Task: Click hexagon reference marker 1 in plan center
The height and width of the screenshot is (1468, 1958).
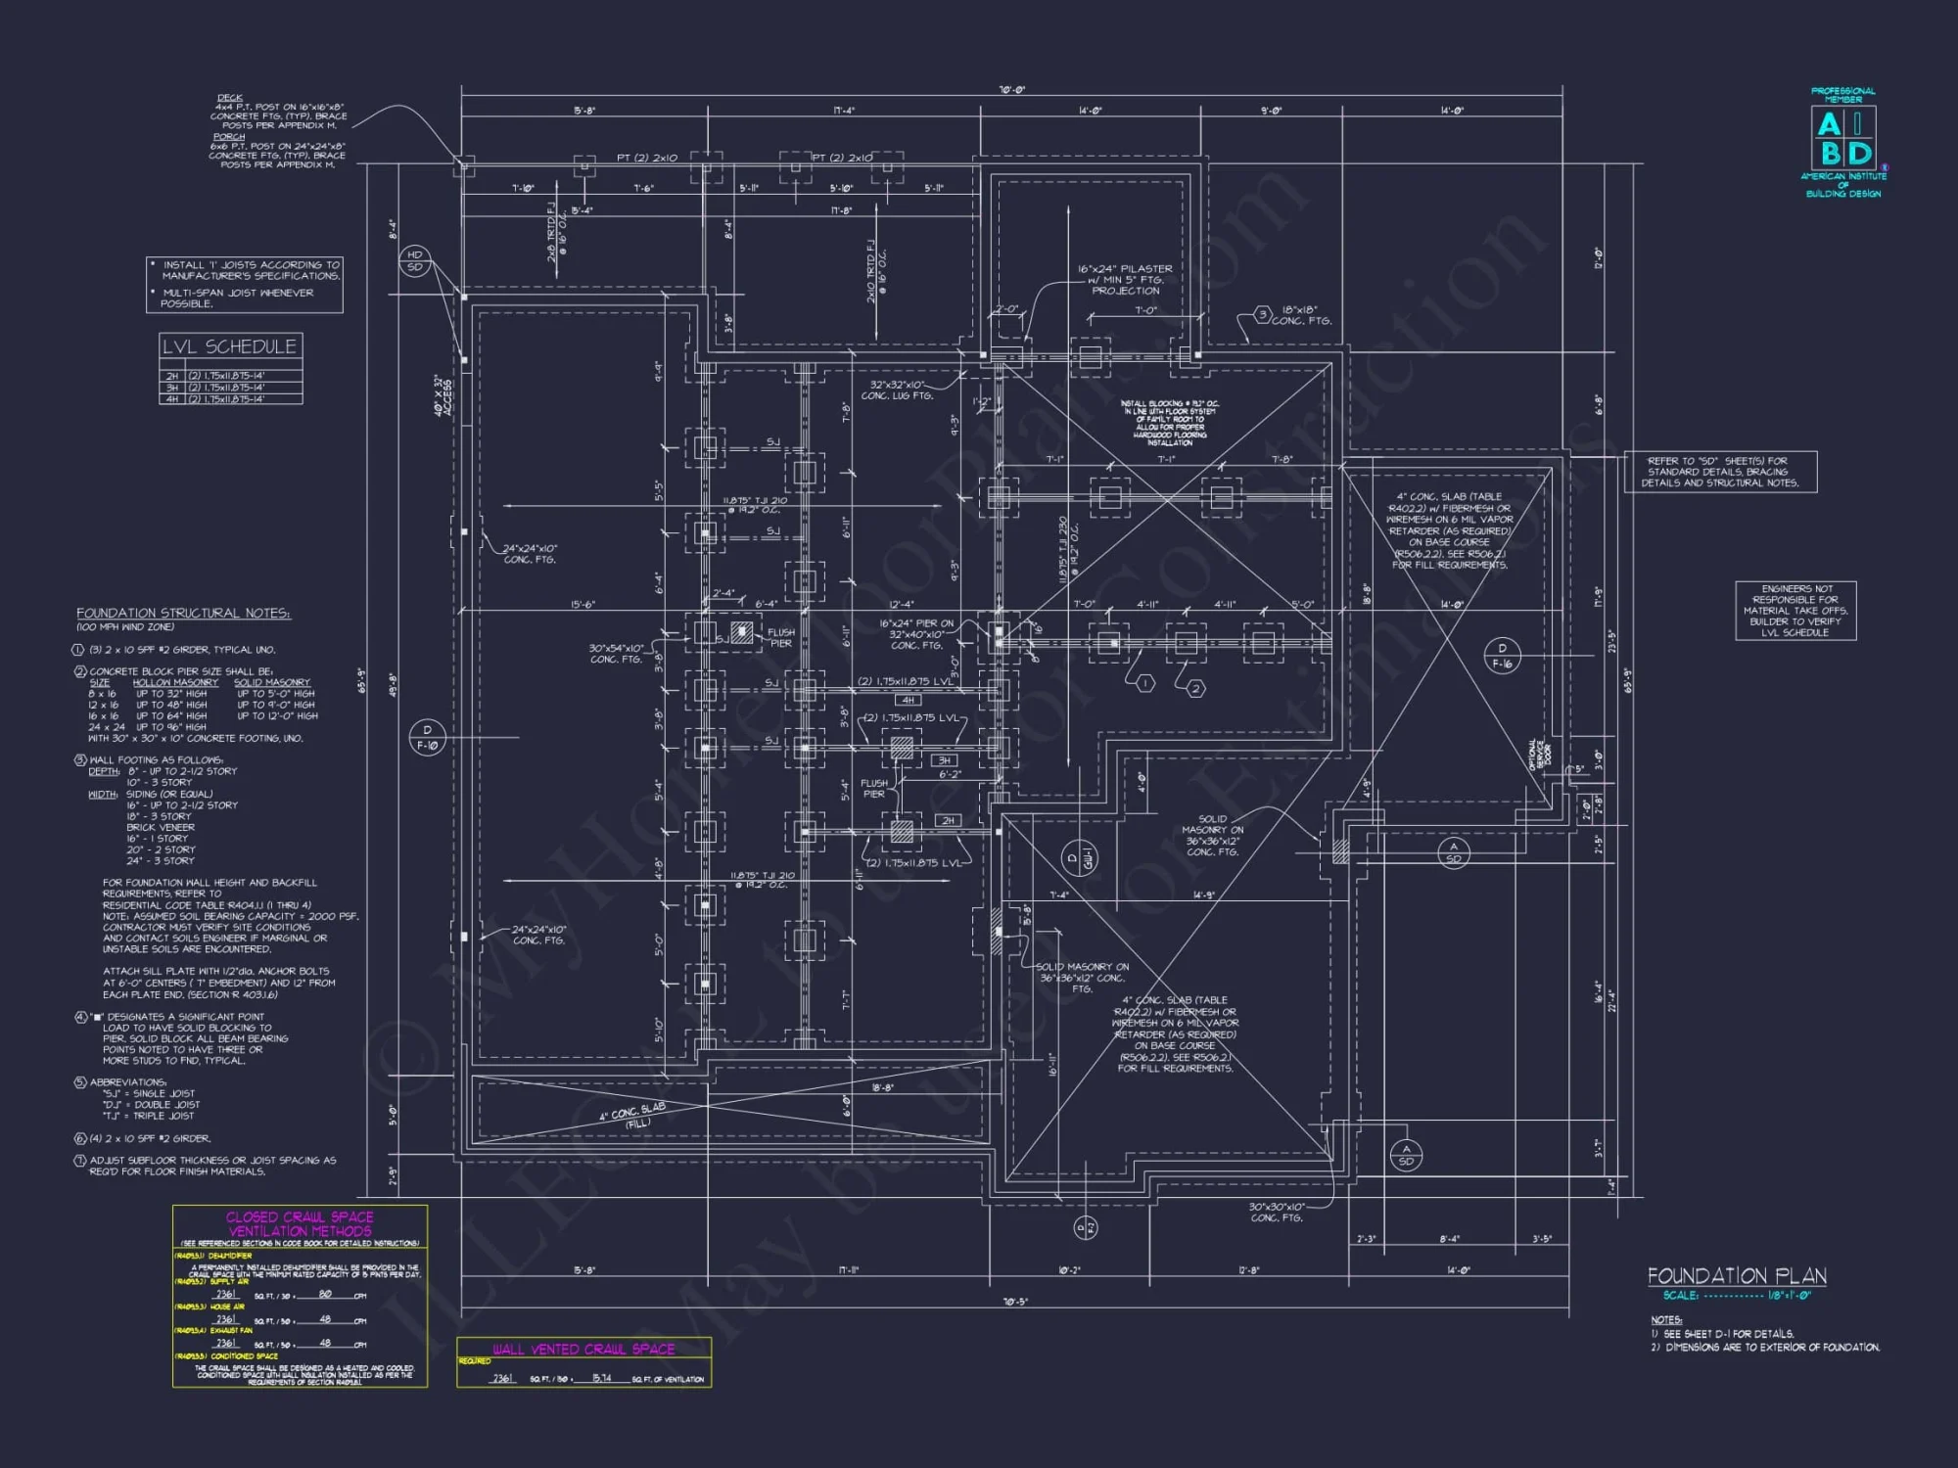Action: [1145, 683]
